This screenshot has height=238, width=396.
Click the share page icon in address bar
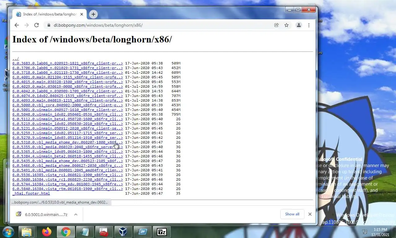point(276,25)
